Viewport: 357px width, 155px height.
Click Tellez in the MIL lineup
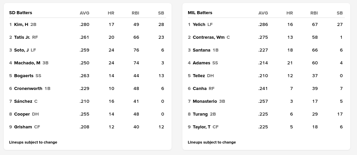pyautogui.click(x=199, y=76)
